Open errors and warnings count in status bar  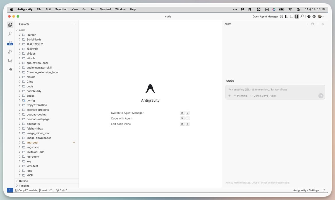61,190
